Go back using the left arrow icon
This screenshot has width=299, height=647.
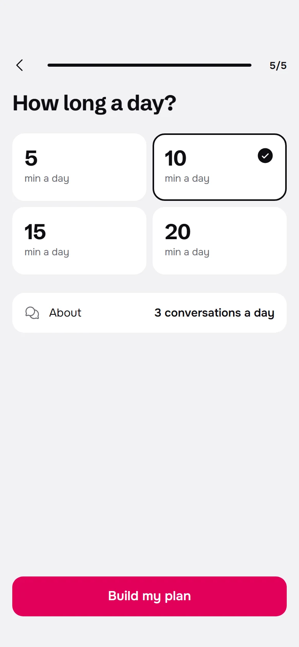[20, 65]
